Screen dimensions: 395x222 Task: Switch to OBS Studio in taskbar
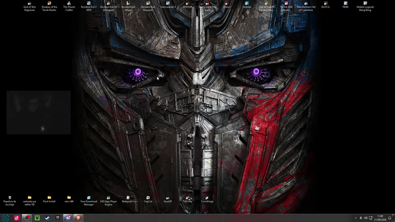27,218
